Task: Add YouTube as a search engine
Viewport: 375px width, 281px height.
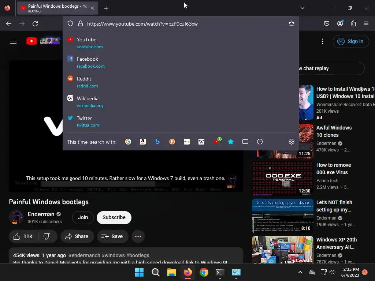Action: (x=217, y=141)
